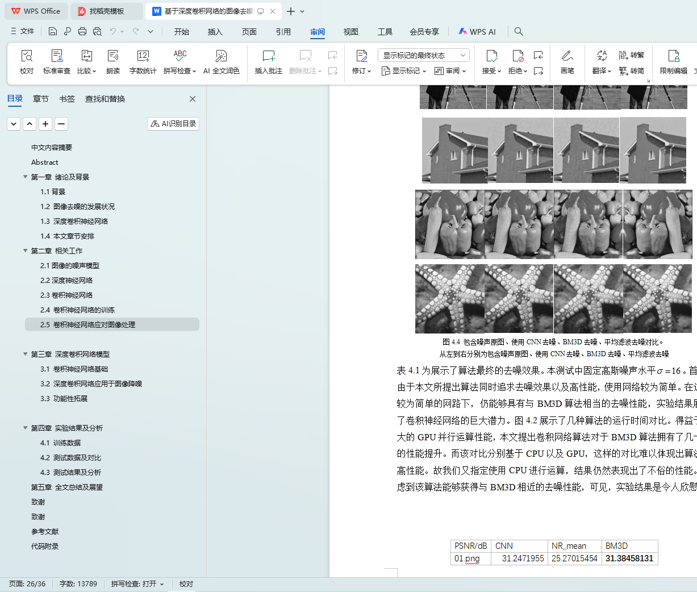Open the 会员专享 tab
Viewport: 697px width, 592px height.
click(424, 32)
